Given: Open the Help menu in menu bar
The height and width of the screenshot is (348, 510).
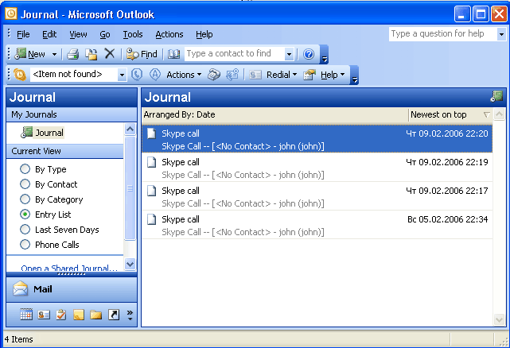Looking at the screenshot, I should tap(204, 34).
